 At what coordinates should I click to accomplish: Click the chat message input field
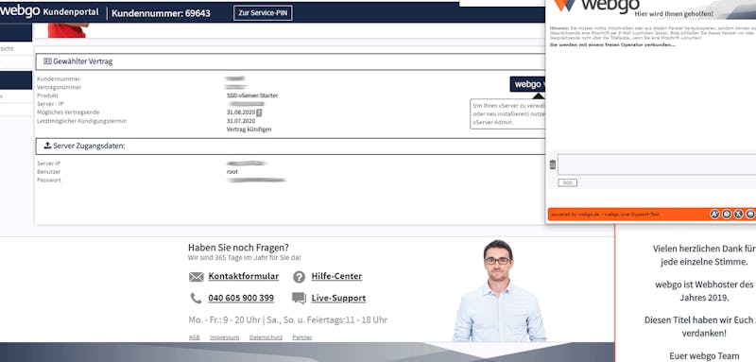pos(657,164)
